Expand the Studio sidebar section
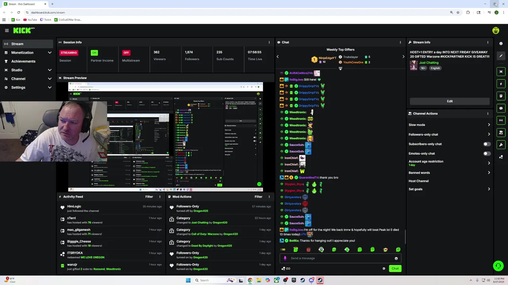508x285 pixels. pos(50,70)
